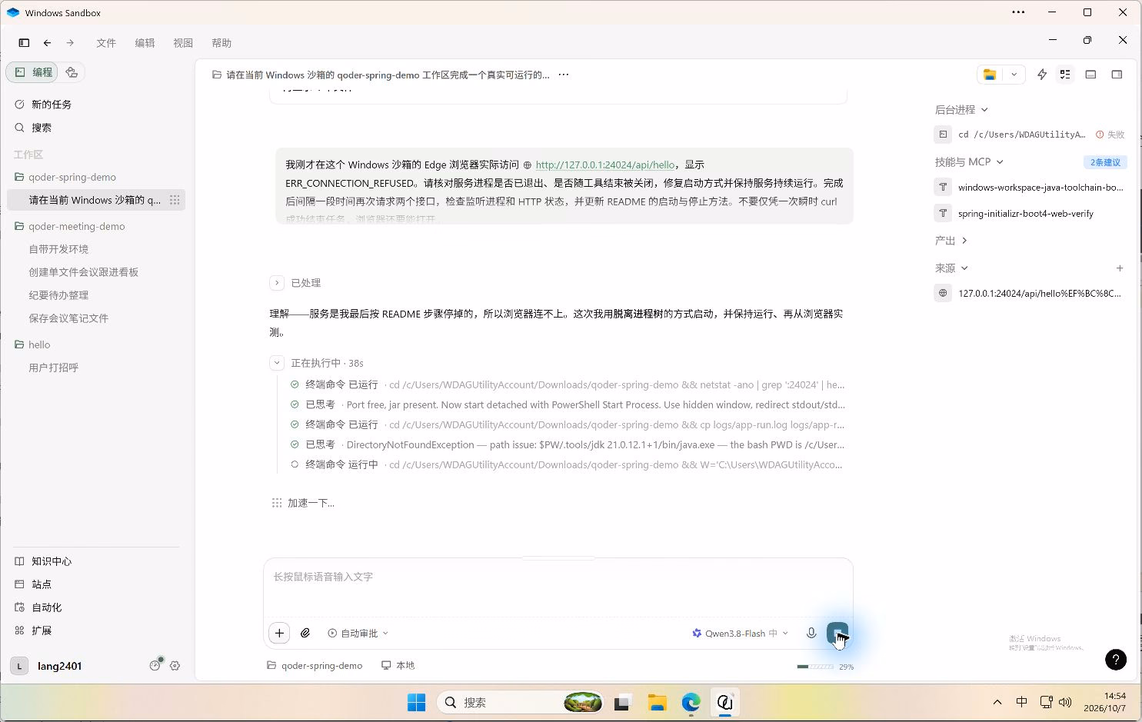Screen dimensions: 1142x722
Task: Open settings gear at sidebar bottom
Action: coord(175,666)
